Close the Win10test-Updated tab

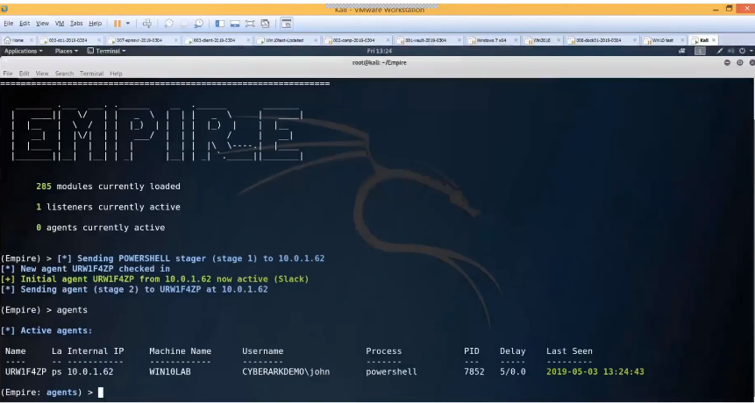click(317, 40)
